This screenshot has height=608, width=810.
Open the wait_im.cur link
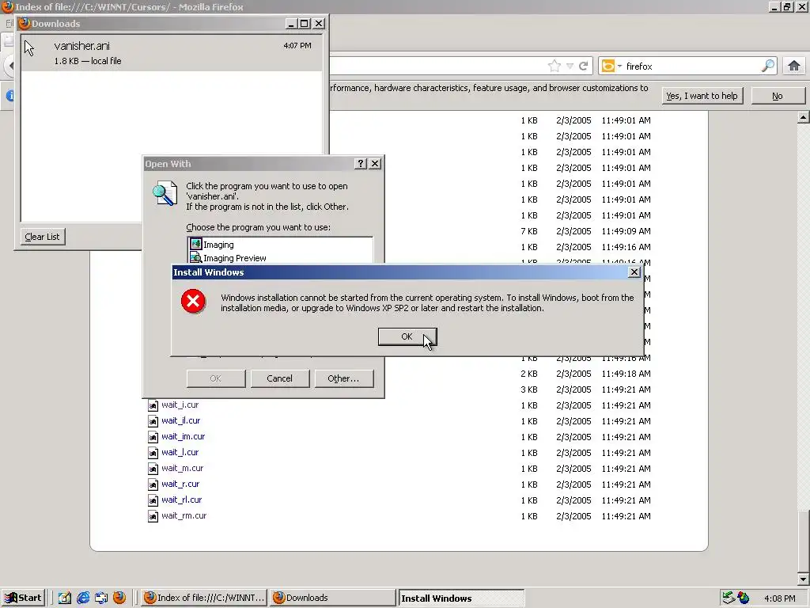pos(183,436)
